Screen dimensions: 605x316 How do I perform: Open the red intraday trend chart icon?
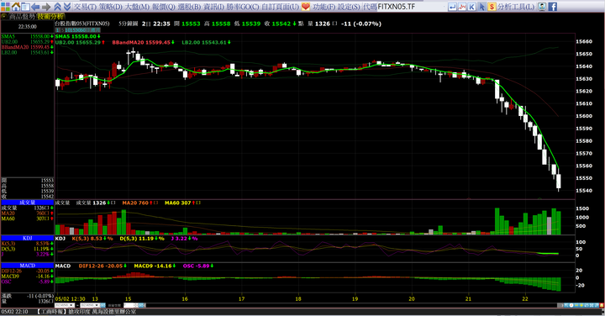pos(462,7)
